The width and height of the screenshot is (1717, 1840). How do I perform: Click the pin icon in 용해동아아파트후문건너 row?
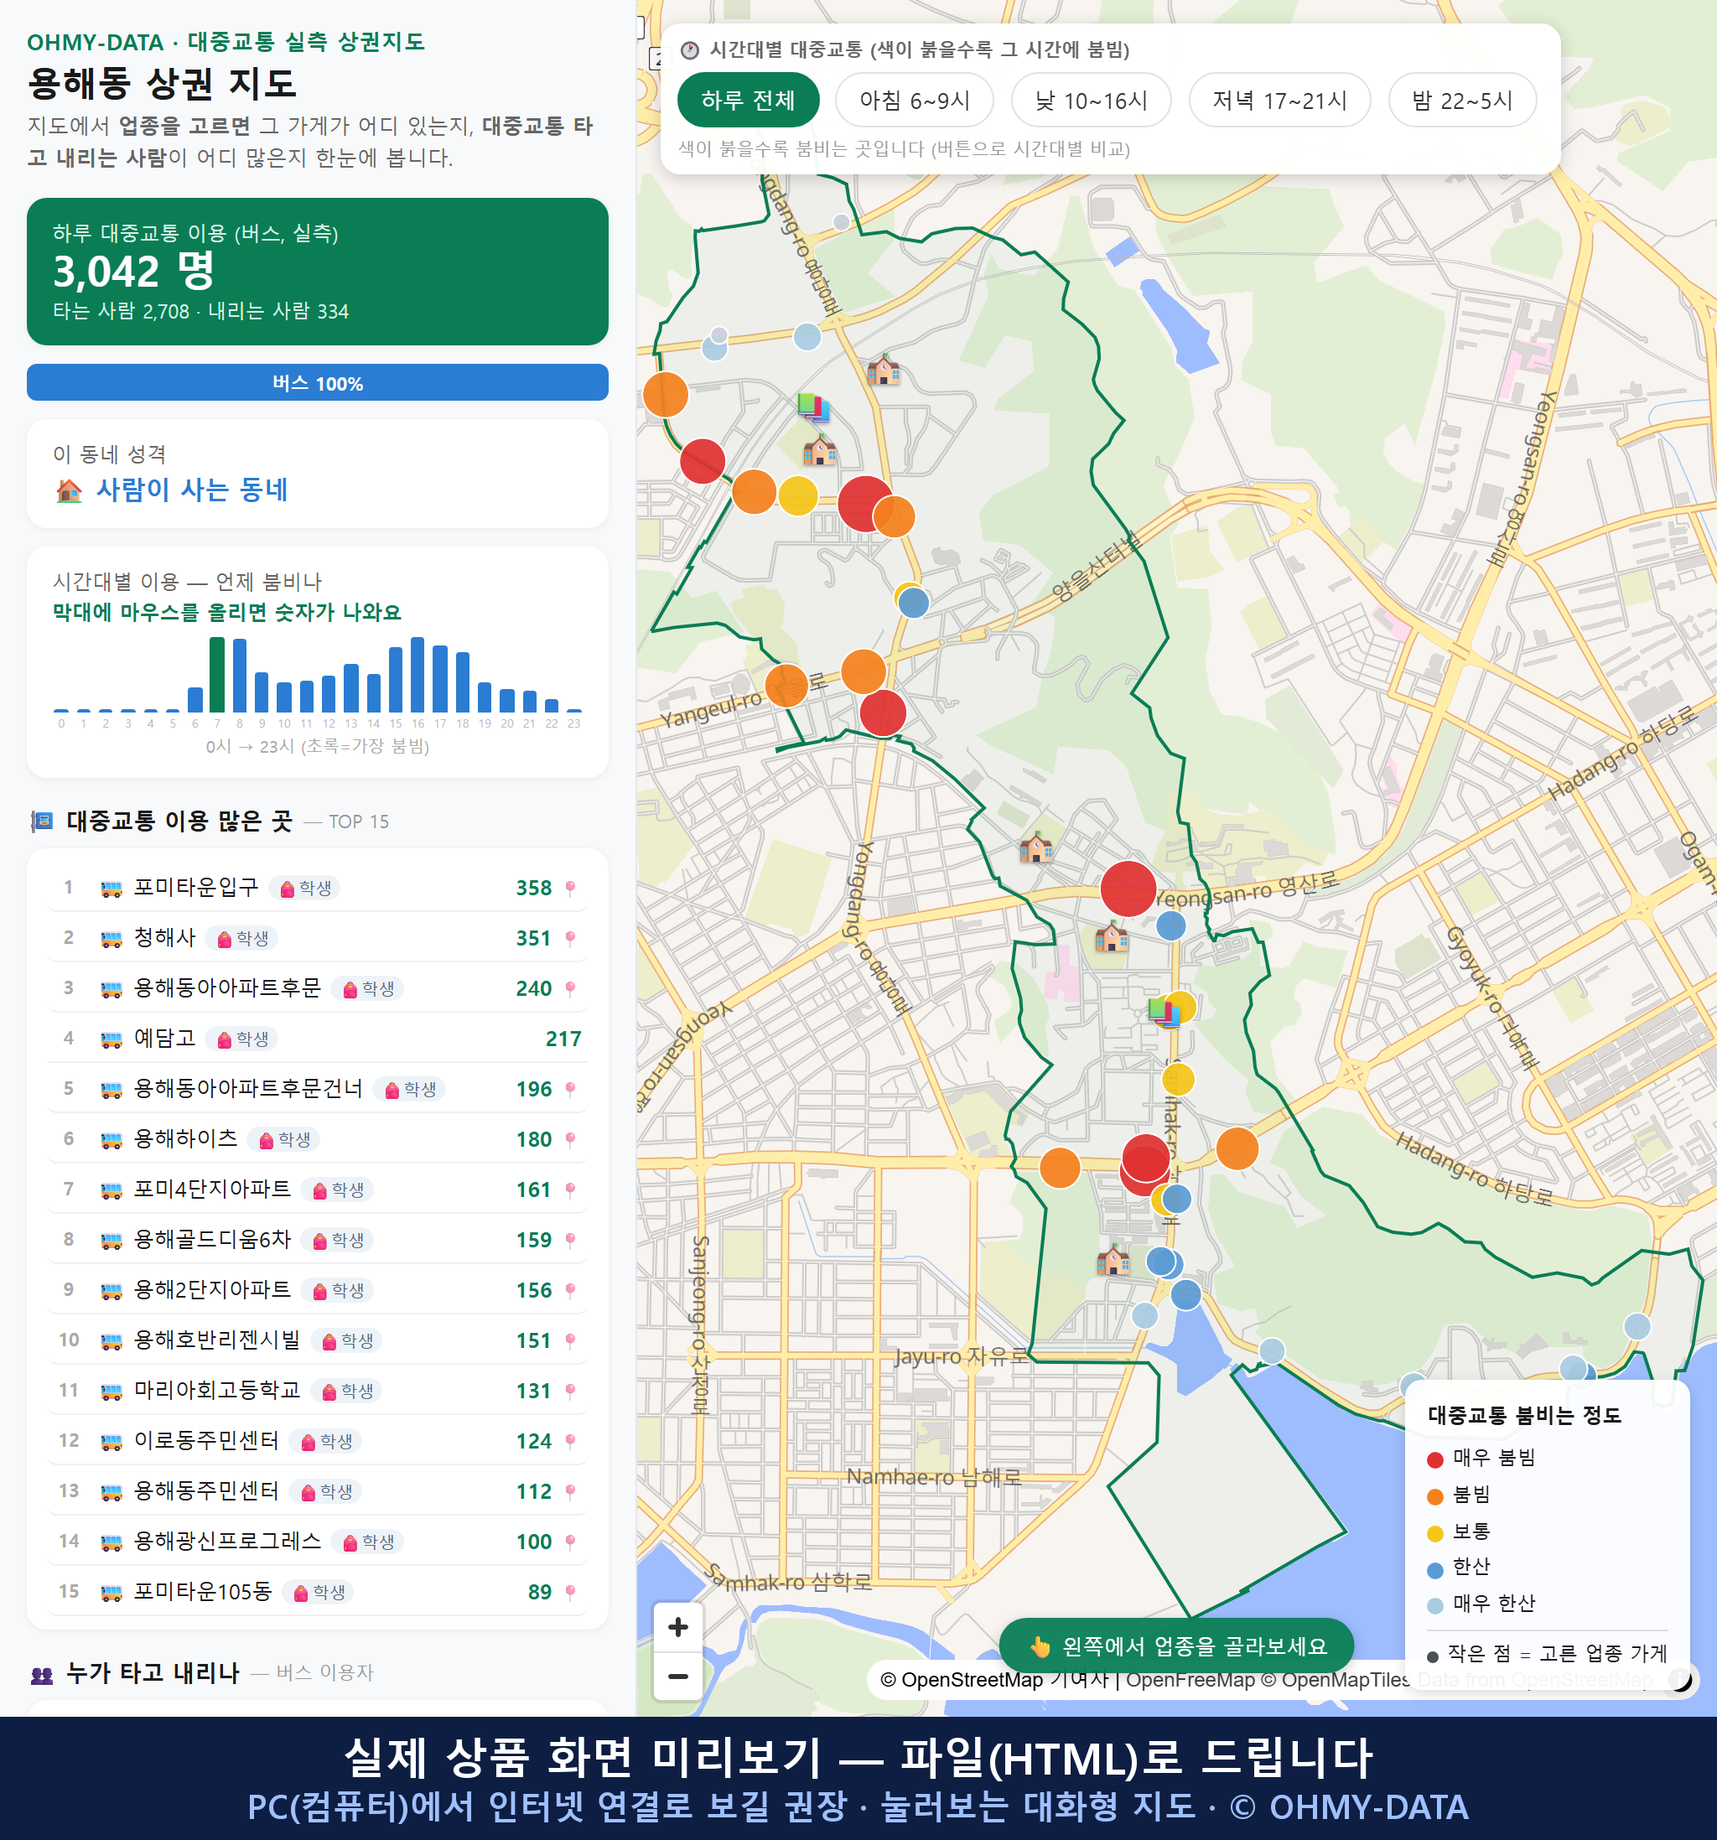[x=570, y=1090]
